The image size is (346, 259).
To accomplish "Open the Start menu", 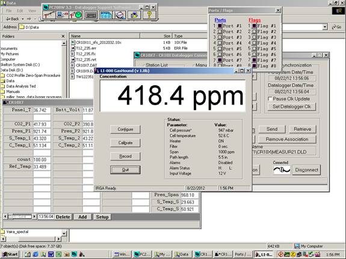I will (x=10, y=254).
